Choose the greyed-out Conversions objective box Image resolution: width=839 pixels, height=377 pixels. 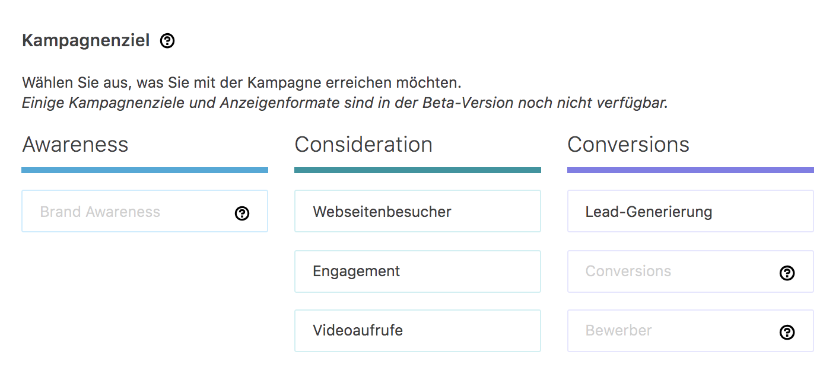tap(691, 271)
